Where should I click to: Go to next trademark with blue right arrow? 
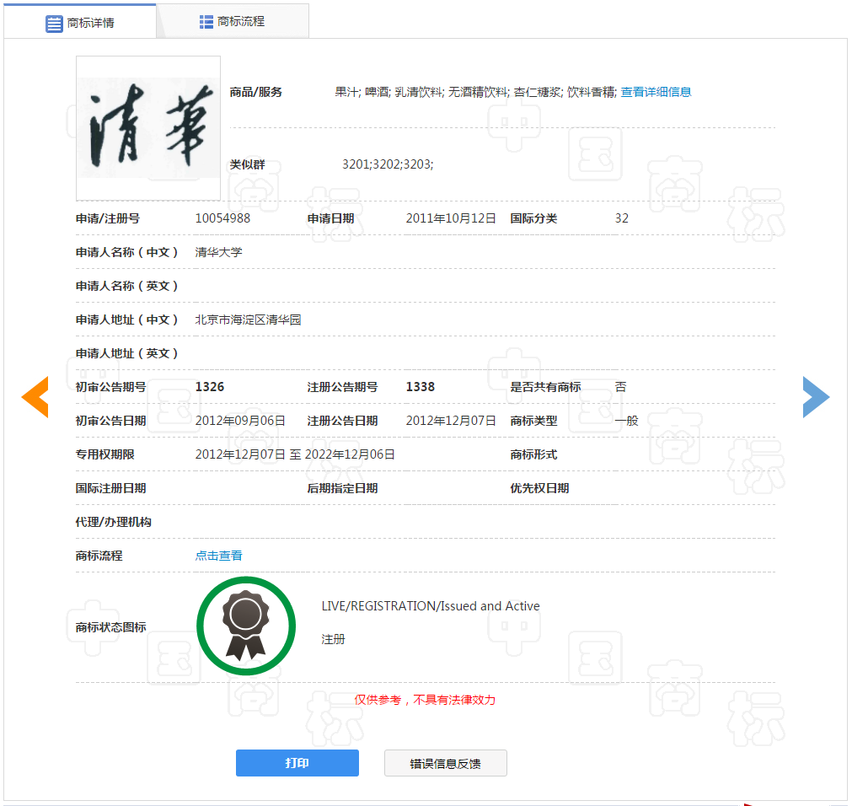click(815, 397)
